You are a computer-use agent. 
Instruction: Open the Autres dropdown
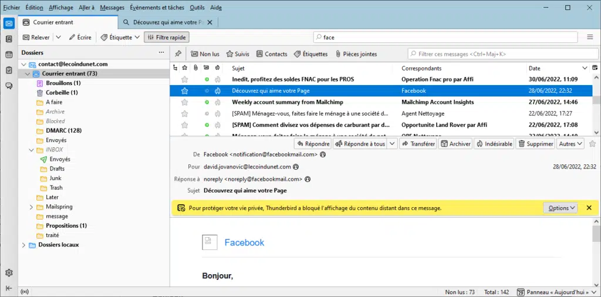570,144
